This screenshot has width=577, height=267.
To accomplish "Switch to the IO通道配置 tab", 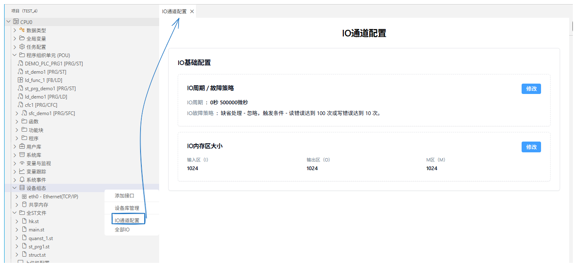I will click(174, 12).
